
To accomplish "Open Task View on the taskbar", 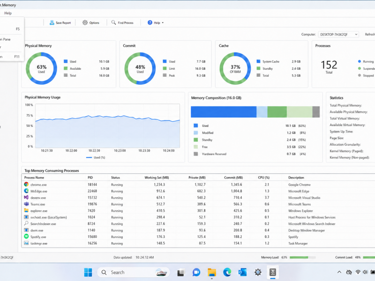I will click(x=180, y=272).
